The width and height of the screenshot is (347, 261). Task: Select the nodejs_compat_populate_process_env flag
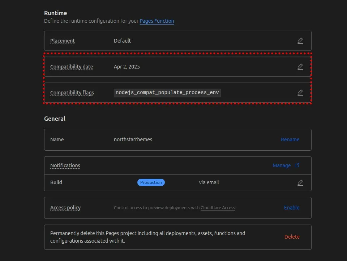(x=167, y=93)
